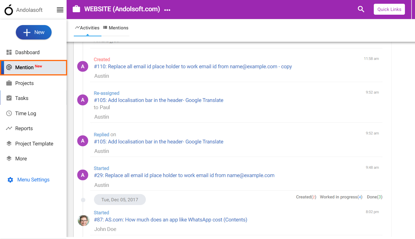Click Austin's avatar on Re-assigned activity

point(83,100)
